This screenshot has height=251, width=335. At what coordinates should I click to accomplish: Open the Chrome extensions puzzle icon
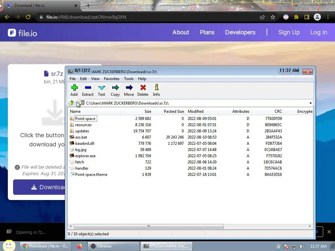click(296, 17)
